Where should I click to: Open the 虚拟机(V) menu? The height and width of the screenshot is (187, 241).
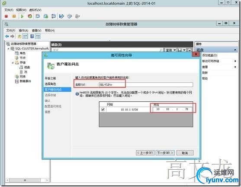(35, 10)
